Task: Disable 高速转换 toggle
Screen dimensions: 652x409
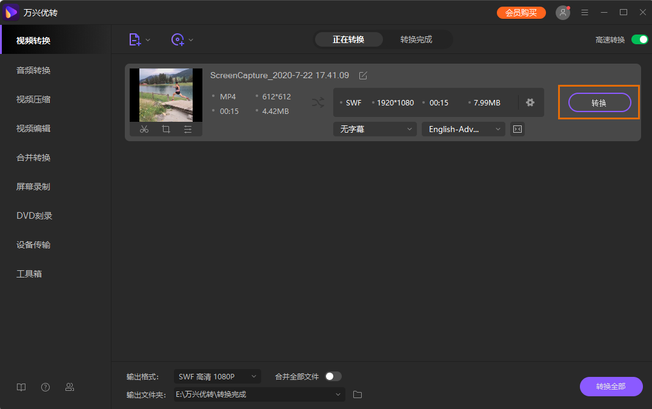Action: (x=639, y=38)
